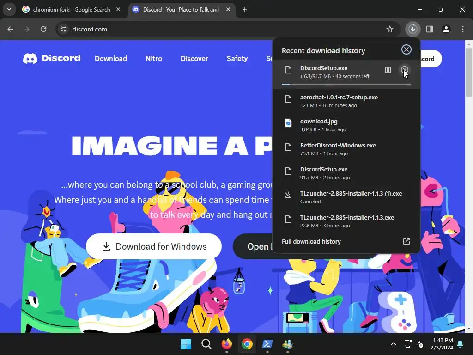The width and height of the screenshot is (473, 355).
Task: Open a new tab with plus button
Action: click(245, 9)
